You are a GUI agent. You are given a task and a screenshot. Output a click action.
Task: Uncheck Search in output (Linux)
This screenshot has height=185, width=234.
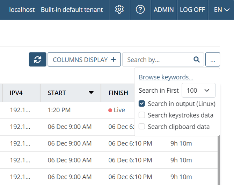coord(142,104)
